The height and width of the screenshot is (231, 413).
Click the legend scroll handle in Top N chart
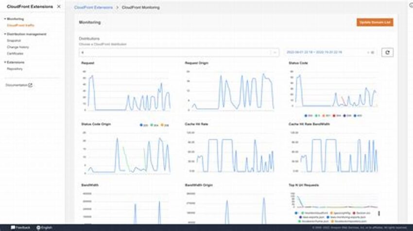pos(379,214)
